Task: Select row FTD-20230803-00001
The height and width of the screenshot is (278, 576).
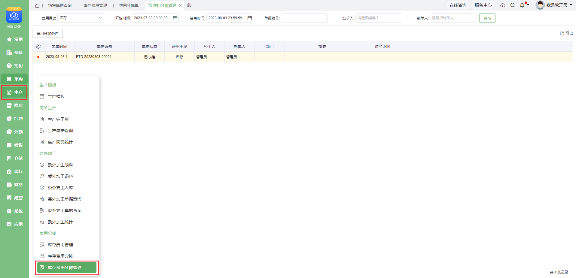Action: coord(303,57)
